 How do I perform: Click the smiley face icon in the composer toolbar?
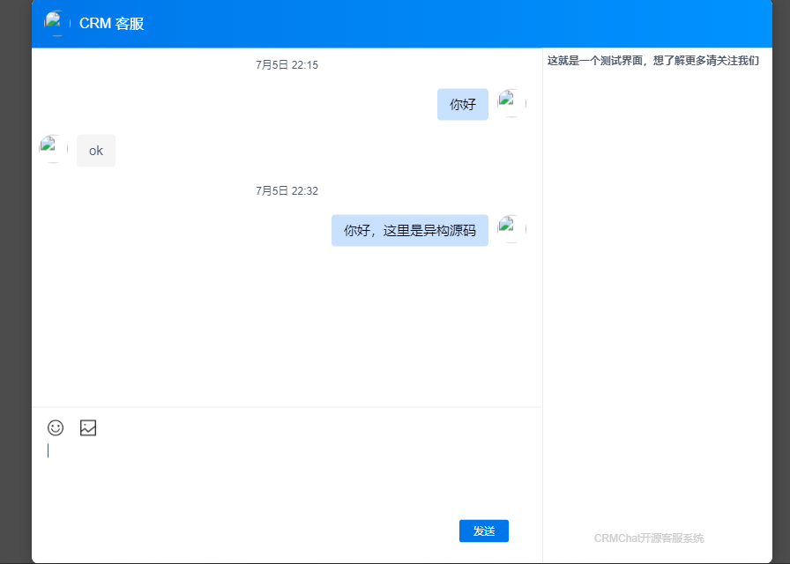tap(56, 427)
